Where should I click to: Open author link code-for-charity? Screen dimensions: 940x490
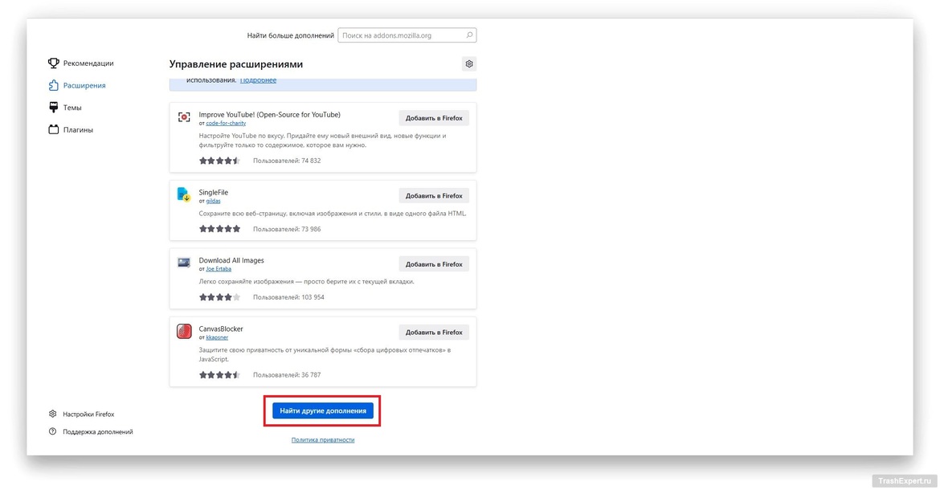pos(226,124)
